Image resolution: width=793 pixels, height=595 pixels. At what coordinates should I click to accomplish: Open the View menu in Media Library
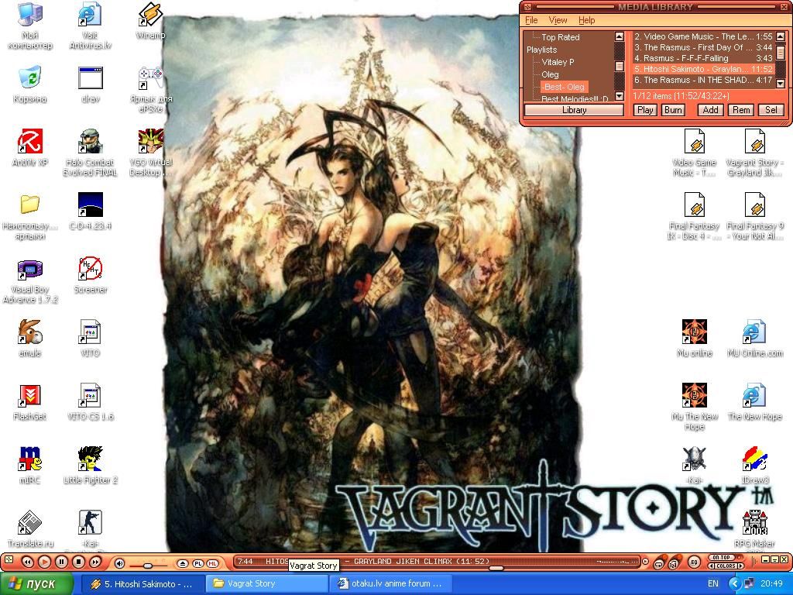pyautogui.click(x=558, y=20)
